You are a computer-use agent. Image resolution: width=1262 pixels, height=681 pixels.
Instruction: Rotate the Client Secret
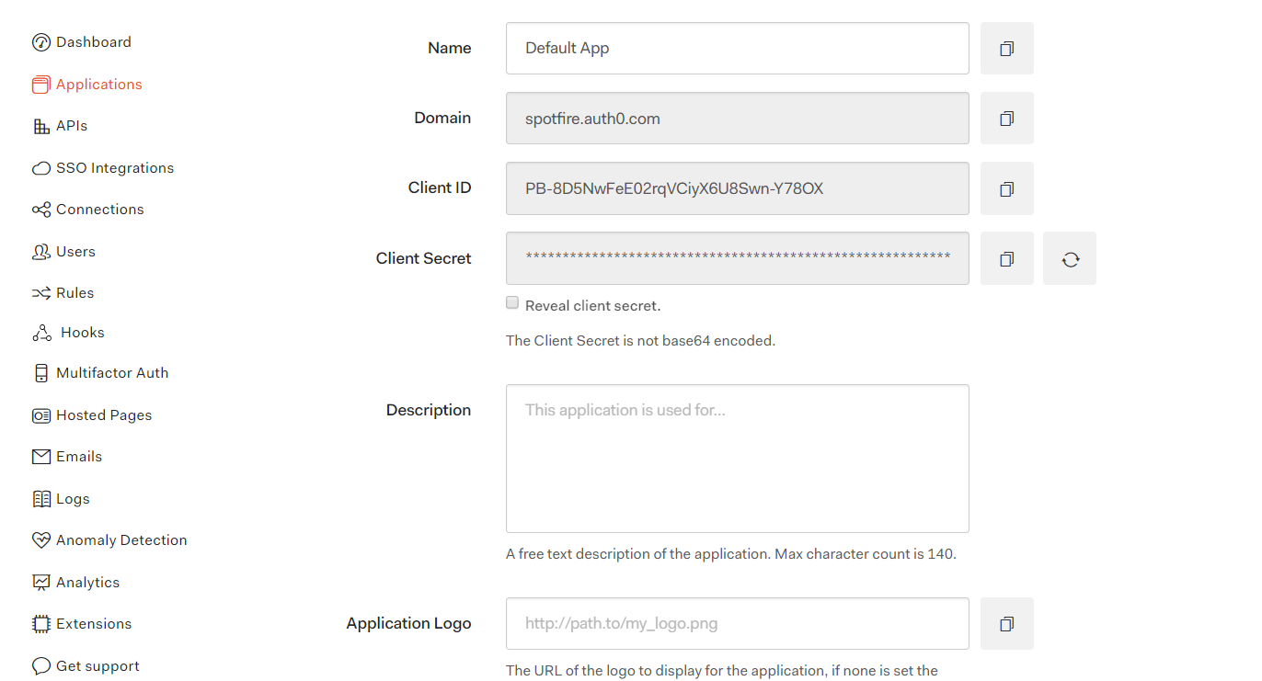1070,258
